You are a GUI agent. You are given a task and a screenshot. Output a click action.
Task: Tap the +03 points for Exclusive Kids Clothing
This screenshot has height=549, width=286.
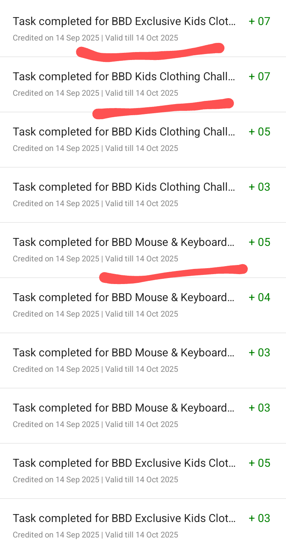click(259, 518)
